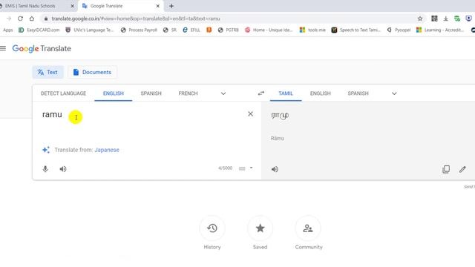The width and height of the screenshot is (475, 267).
Task: Go forward in browser history
Action: tap(9, 19)
